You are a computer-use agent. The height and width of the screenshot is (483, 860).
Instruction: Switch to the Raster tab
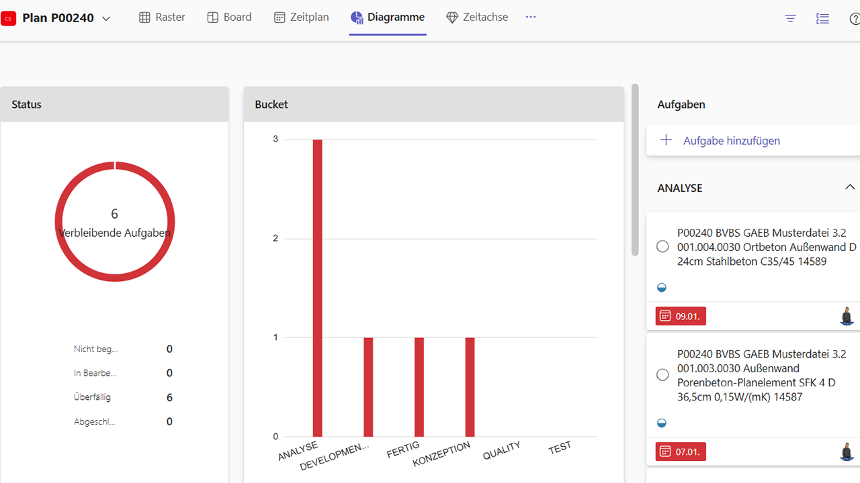coord(162,17)
